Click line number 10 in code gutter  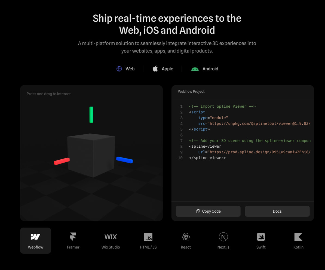180,158
